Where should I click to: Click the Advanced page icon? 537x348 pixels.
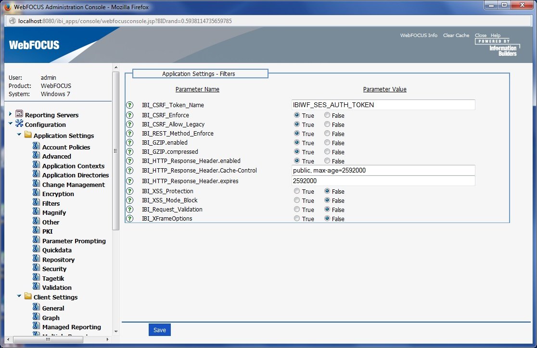(36, 155)
